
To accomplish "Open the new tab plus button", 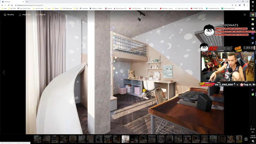I will click(x=27, y=2).
